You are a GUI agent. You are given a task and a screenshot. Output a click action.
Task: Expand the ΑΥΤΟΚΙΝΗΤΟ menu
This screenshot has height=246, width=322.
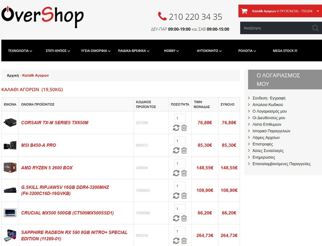(x=209, y=51)
